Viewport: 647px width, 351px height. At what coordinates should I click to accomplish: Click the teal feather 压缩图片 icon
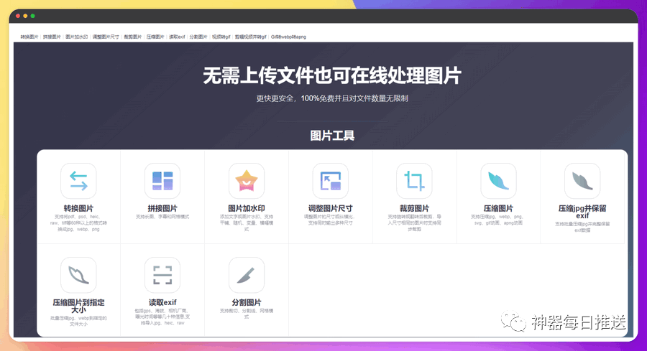click(x=498, y=181)
